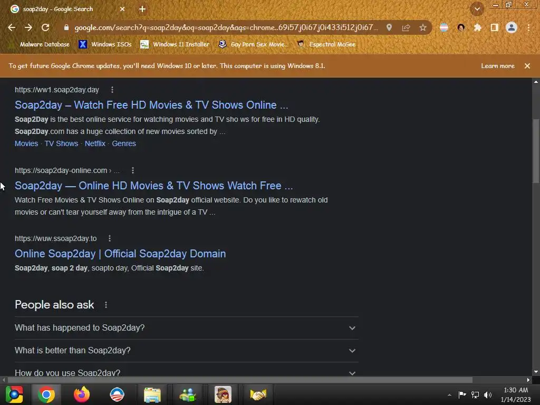540x405 pixels.
Task: Open the clock showing 1:30 AM
Action: [516, 394]
